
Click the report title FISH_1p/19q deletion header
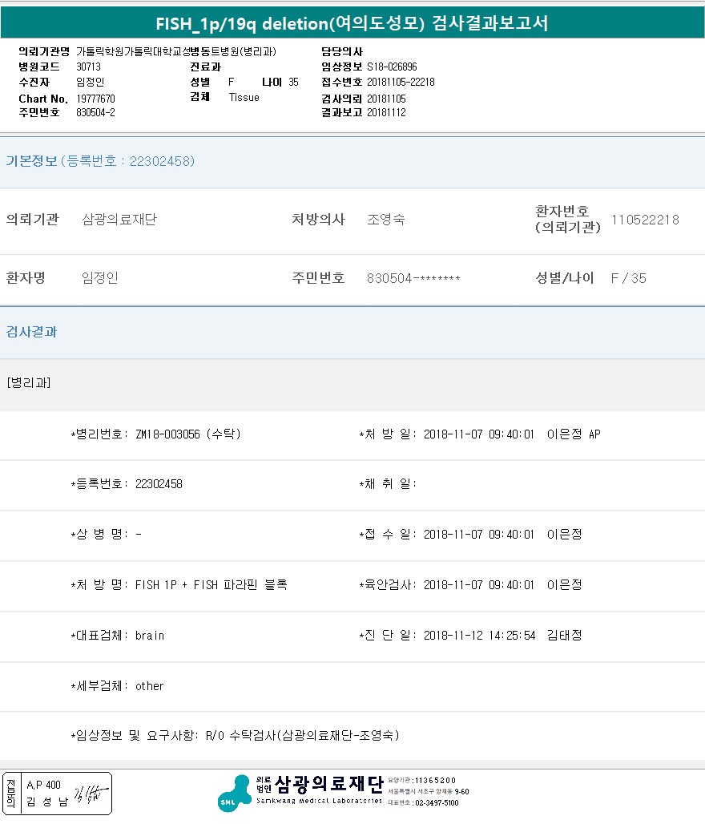click(352, 24)
